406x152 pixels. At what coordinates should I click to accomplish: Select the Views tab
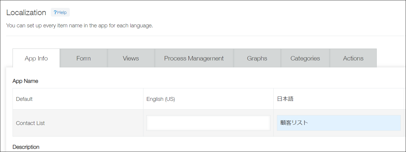click(x=131, y=58)
